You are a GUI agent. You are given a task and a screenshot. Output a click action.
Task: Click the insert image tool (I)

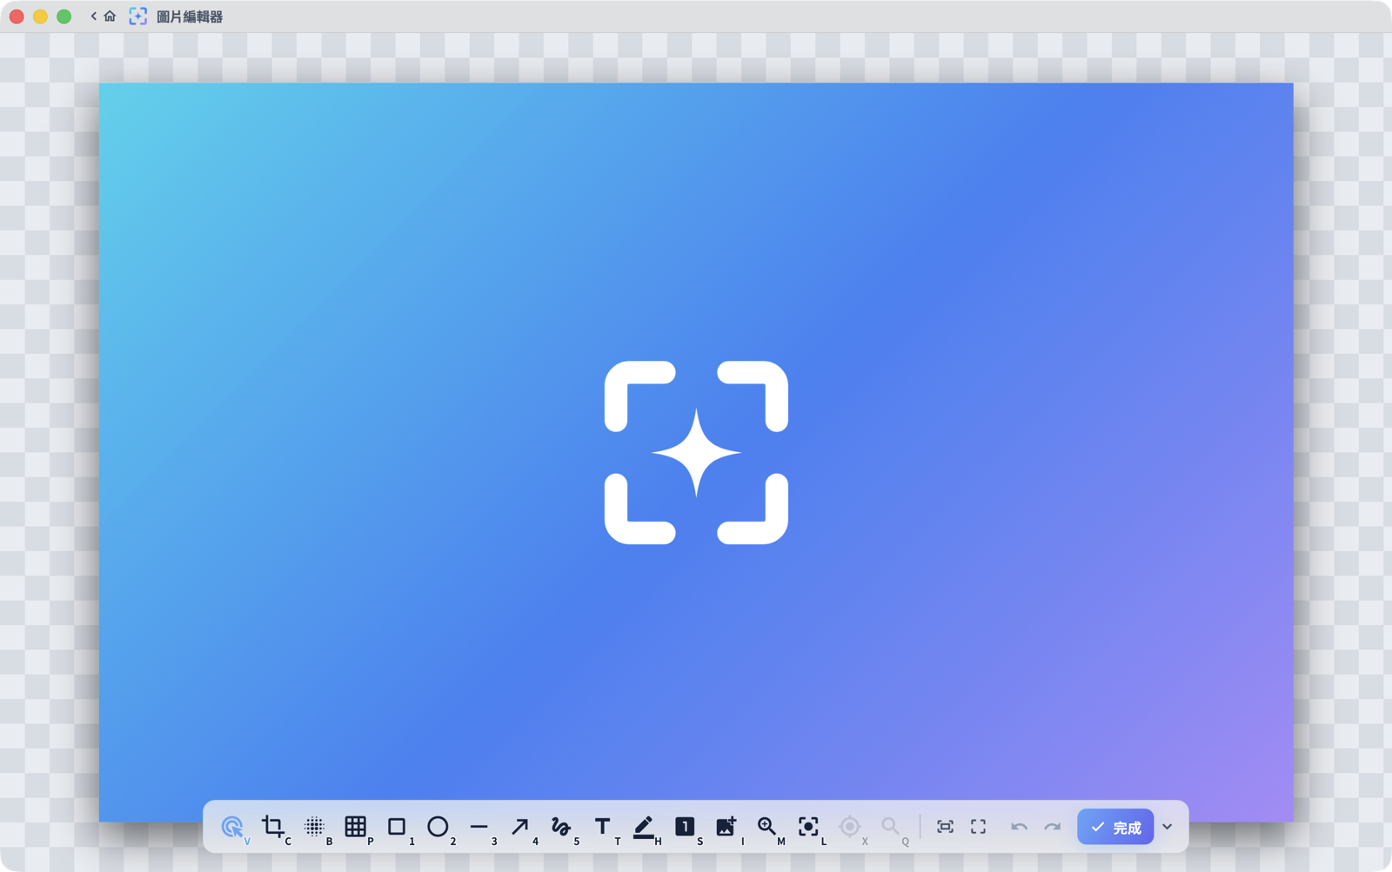coord(726,827)
